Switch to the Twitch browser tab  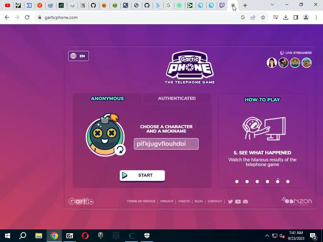(222, 5)
